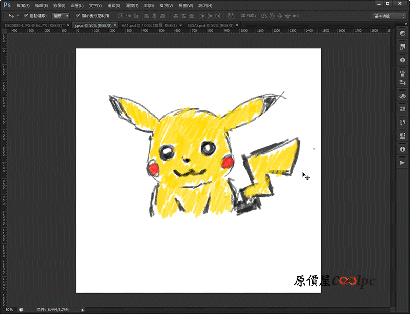Click the Auto-Align Layers icon
Viewport: 410px width, 314px height.
click(231, 16)
